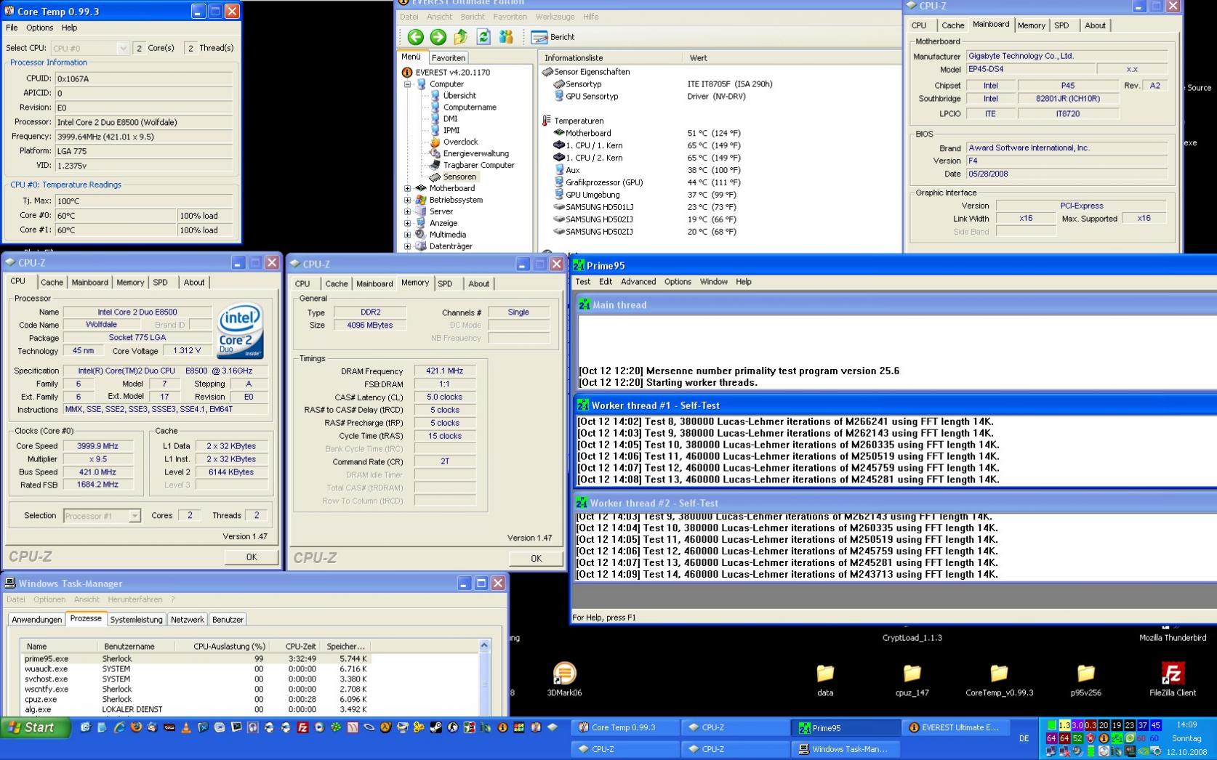Screen dimensions: 1217x760
Task: Launch Firefox from the quick launch bar
Action: (135, 727)
